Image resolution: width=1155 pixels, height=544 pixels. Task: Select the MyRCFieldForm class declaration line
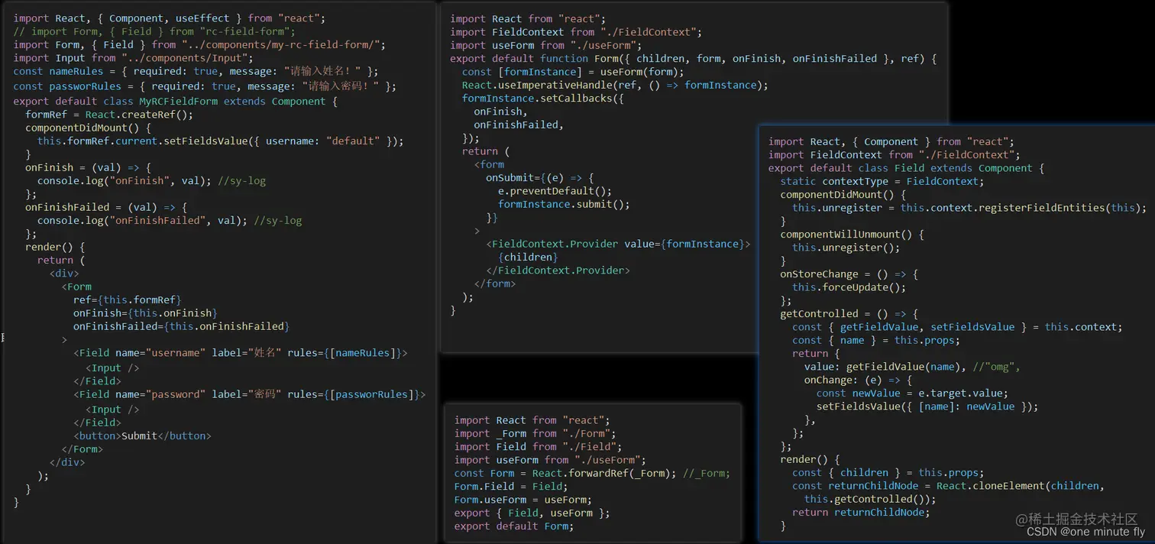[175, 101]
